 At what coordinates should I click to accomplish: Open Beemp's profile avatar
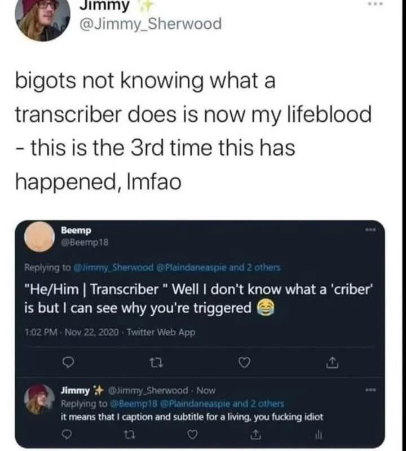[39, 237]
